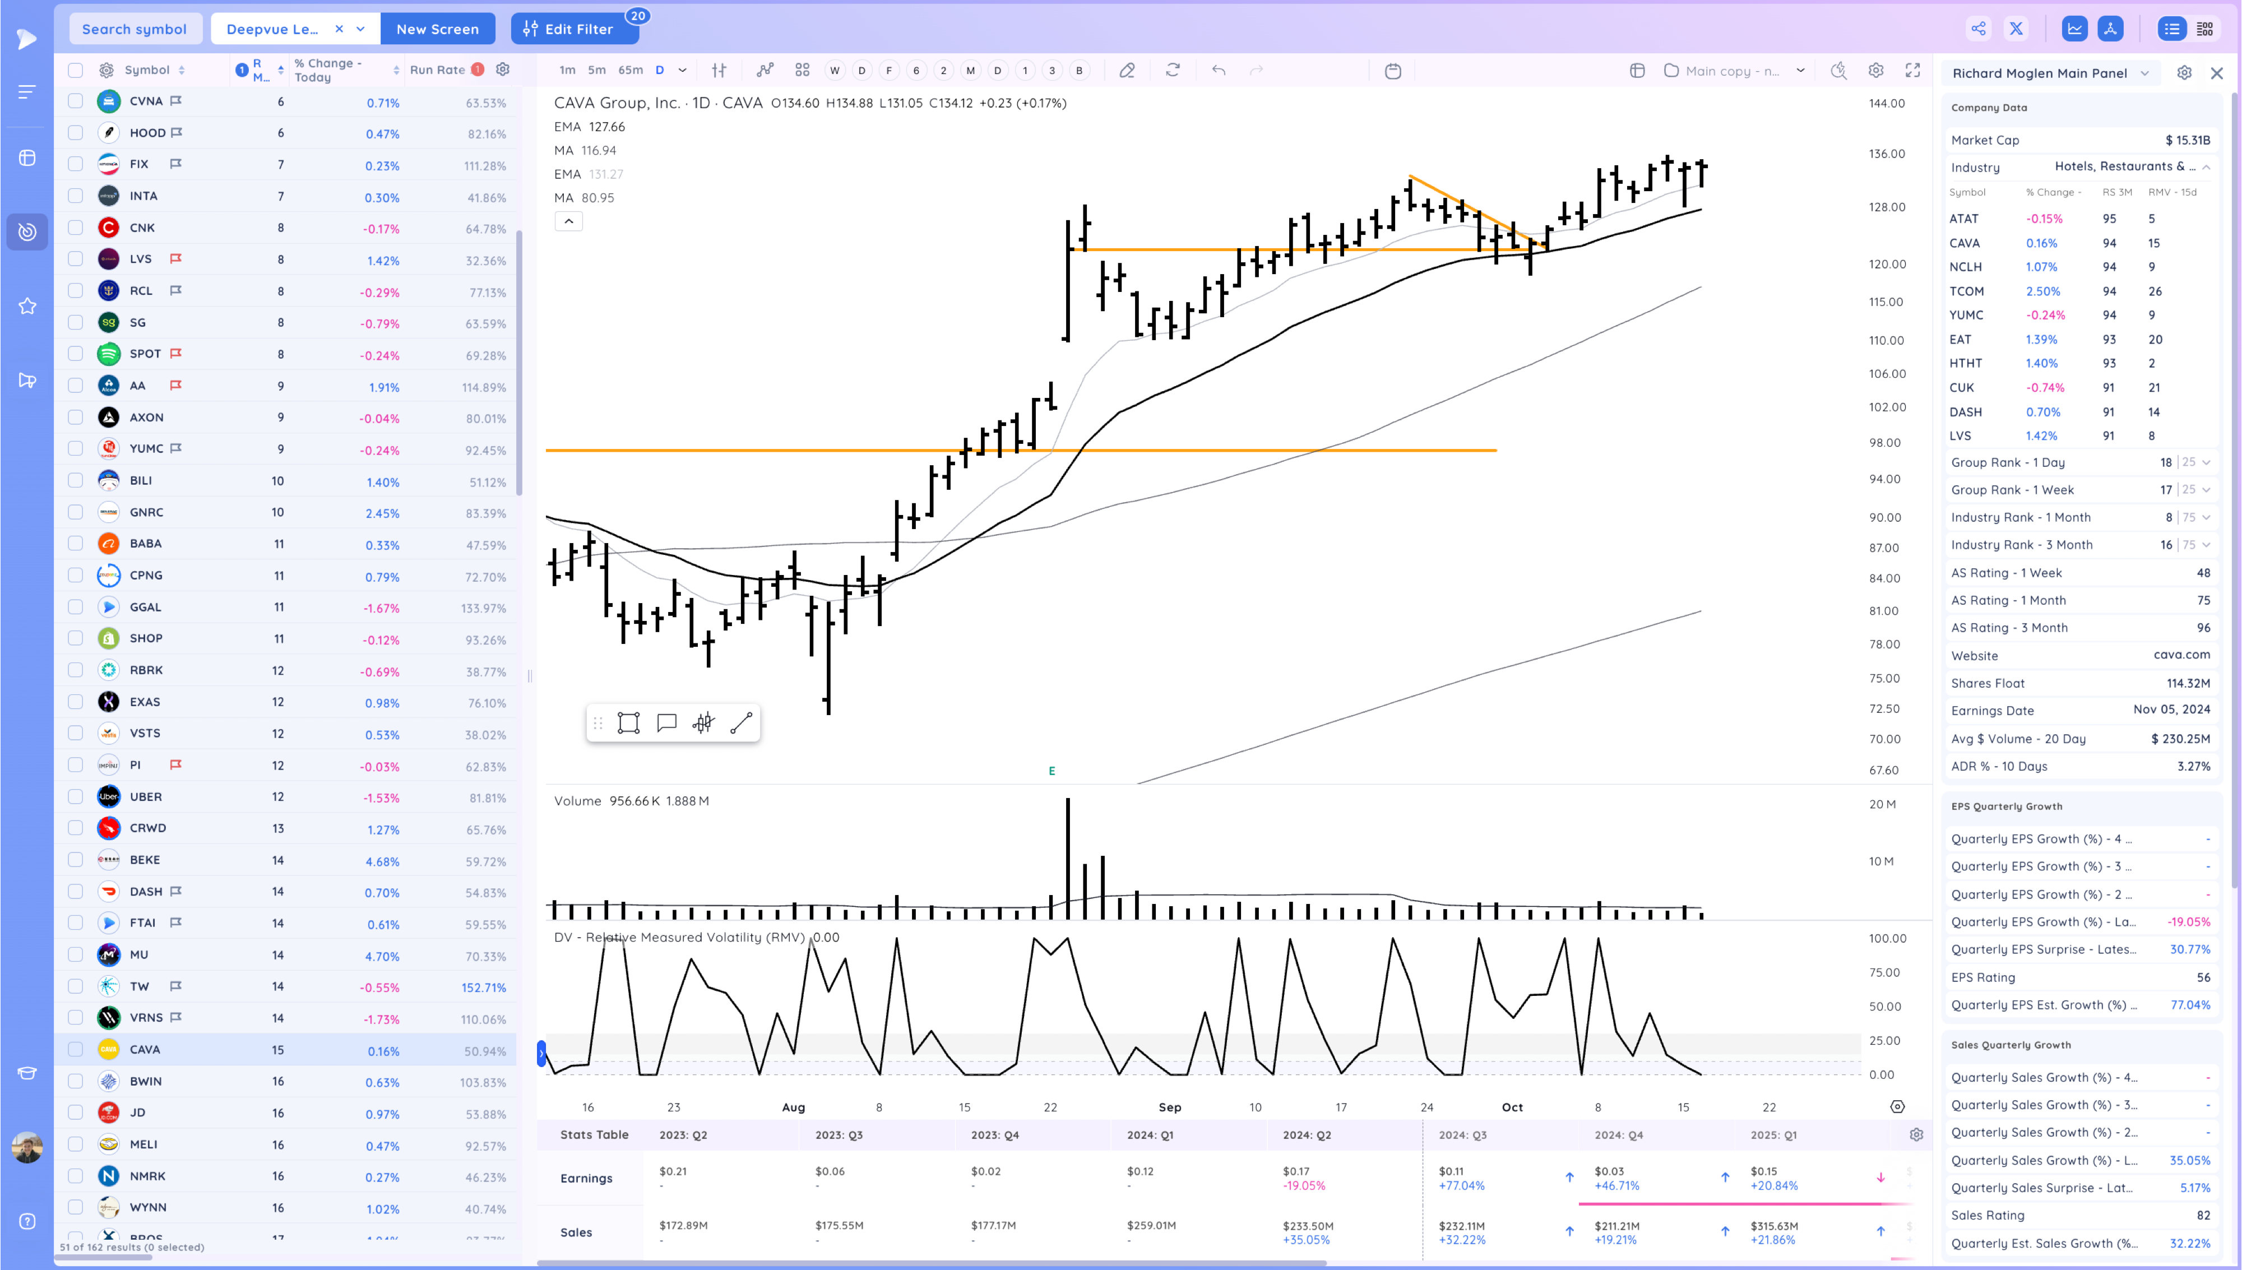Viewport: 2242px width, 1270px height.
Task: Click the Search symbol input field
Action: [135, 29]
